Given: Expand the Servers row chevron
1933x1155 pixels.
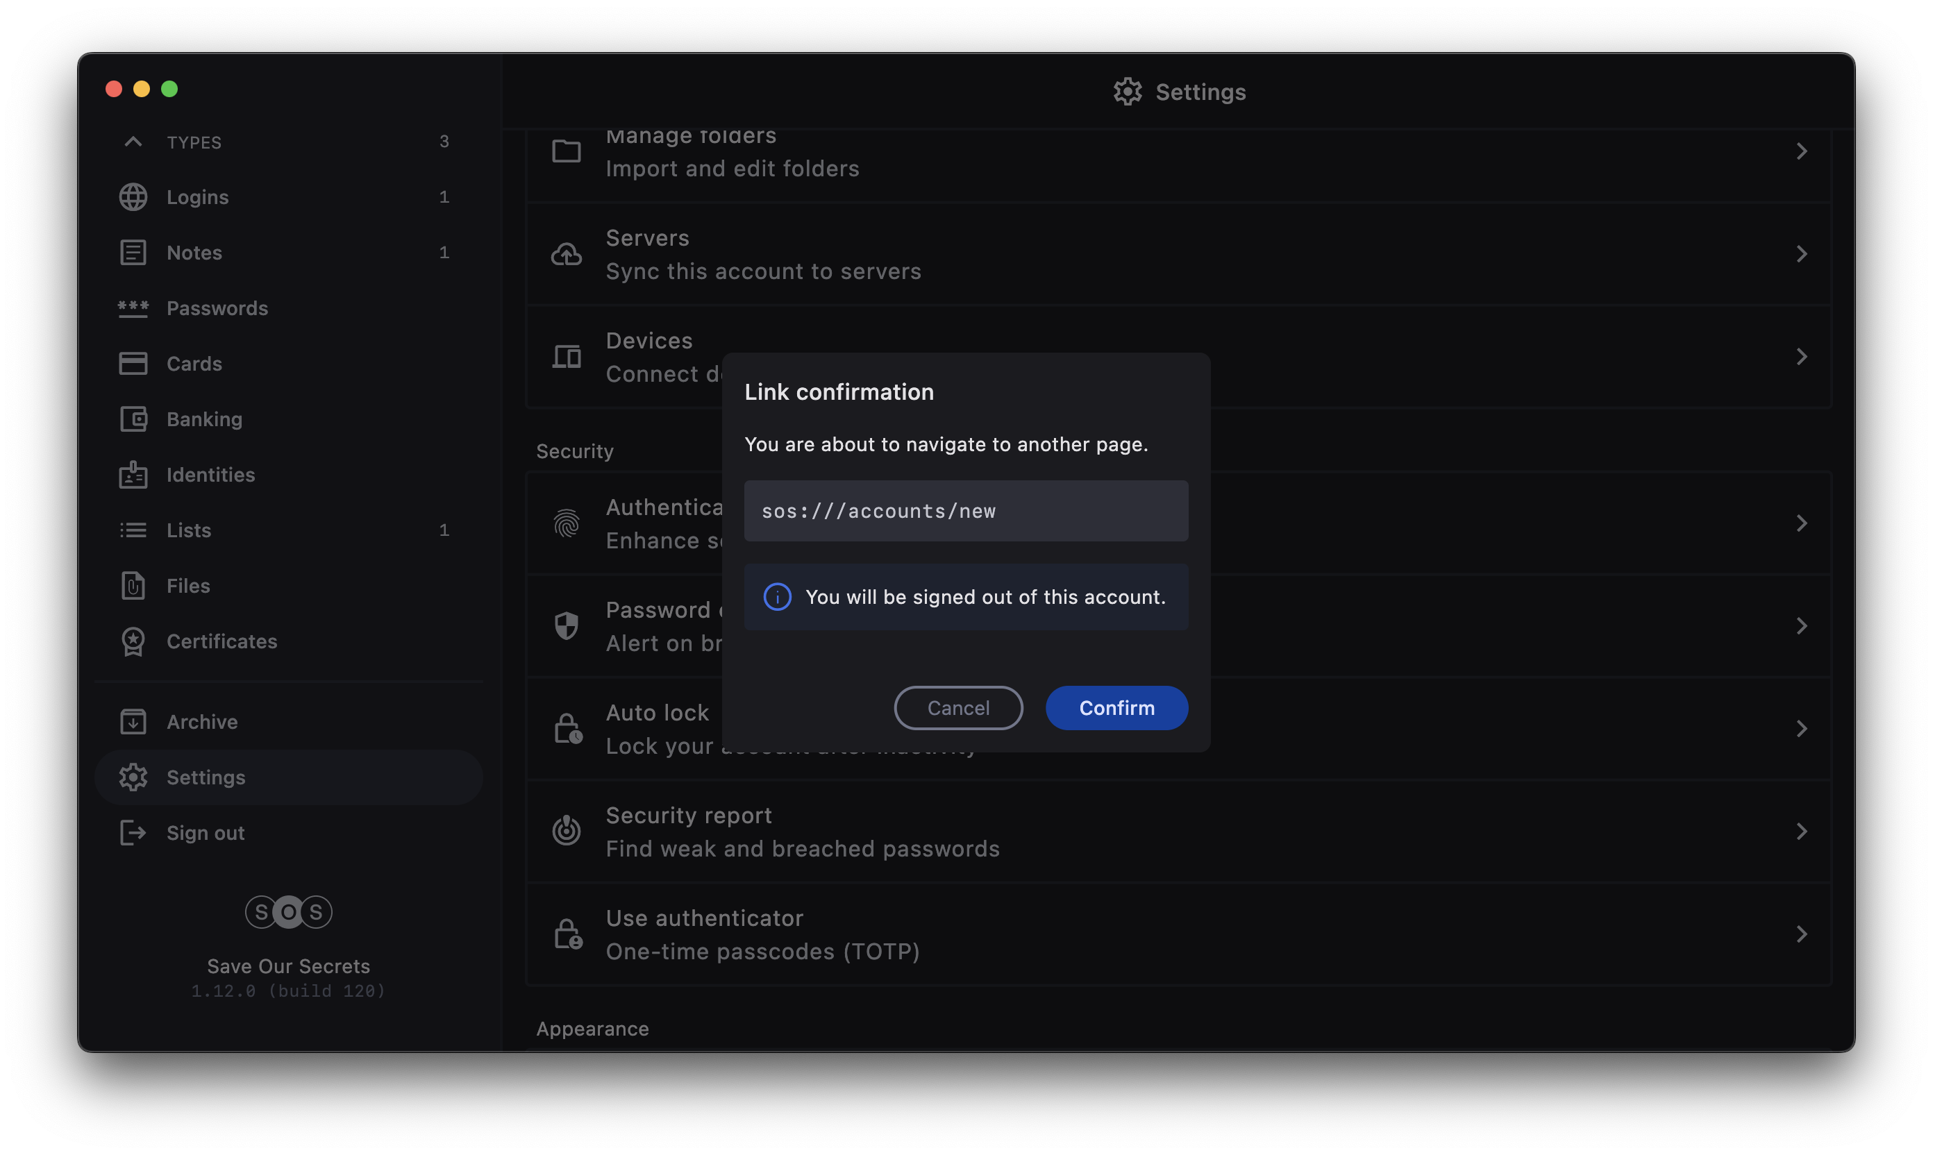Looking at the screenshot, I should [1802, 254].
